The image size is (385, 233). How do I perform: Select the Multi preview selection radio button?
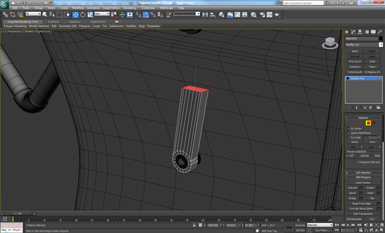pos(372,156)
